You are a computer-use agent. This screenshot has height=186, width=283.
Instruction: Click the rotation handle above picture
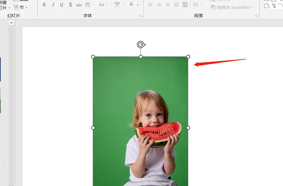pyautogui.click(x=141, y=45)
